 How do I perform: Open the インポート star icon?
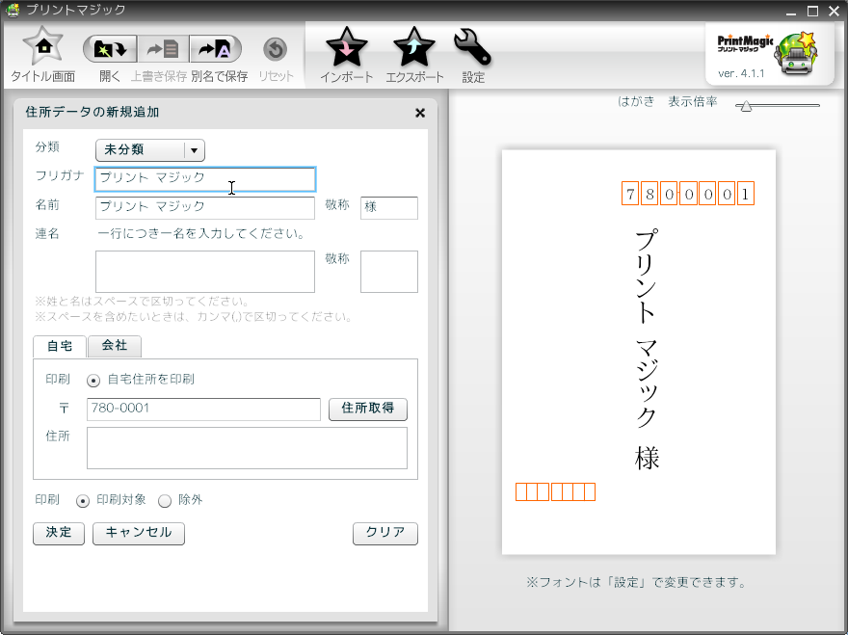click(x=347, y=47)
